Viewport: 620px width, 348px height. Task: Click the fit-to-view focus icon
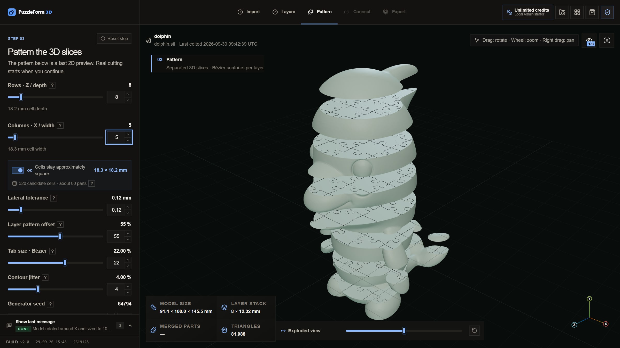pos(607,40)
